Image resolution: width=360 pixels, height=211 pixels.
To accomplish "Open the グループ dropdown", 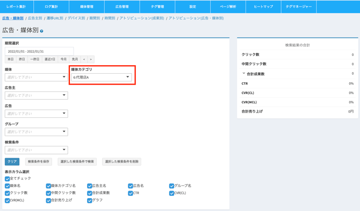I will pyautogui.click(x=37, y=132).
